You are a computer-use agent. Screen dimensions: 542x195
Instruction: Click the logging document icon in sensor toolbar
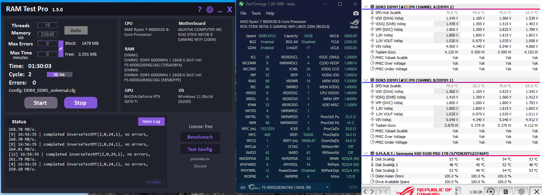click(505, 191)
